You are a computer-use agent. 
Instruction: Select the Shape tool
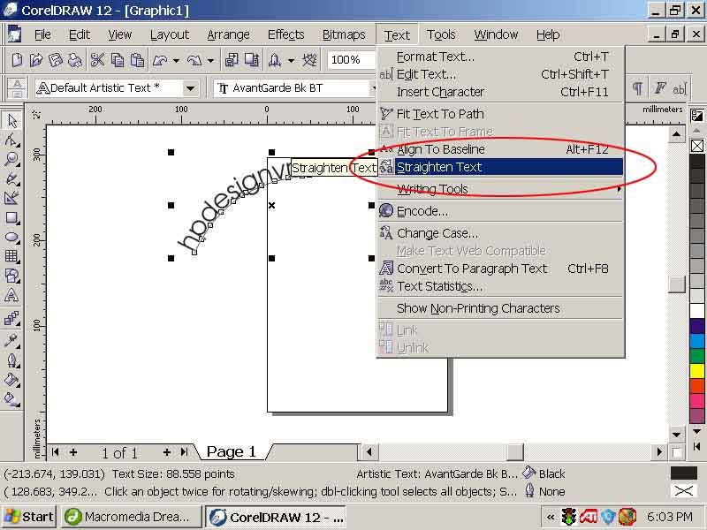pyautogui.click(x=11, y=140)
